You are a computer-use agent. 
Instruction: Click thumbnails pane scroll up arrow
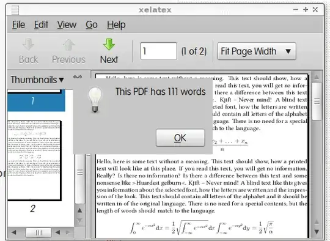(80, 210)
